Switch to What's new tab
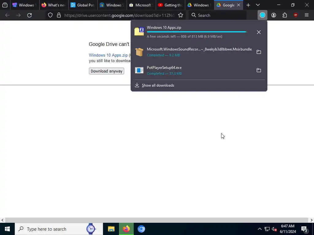The image size is (314, 235). tap(54, 5)
